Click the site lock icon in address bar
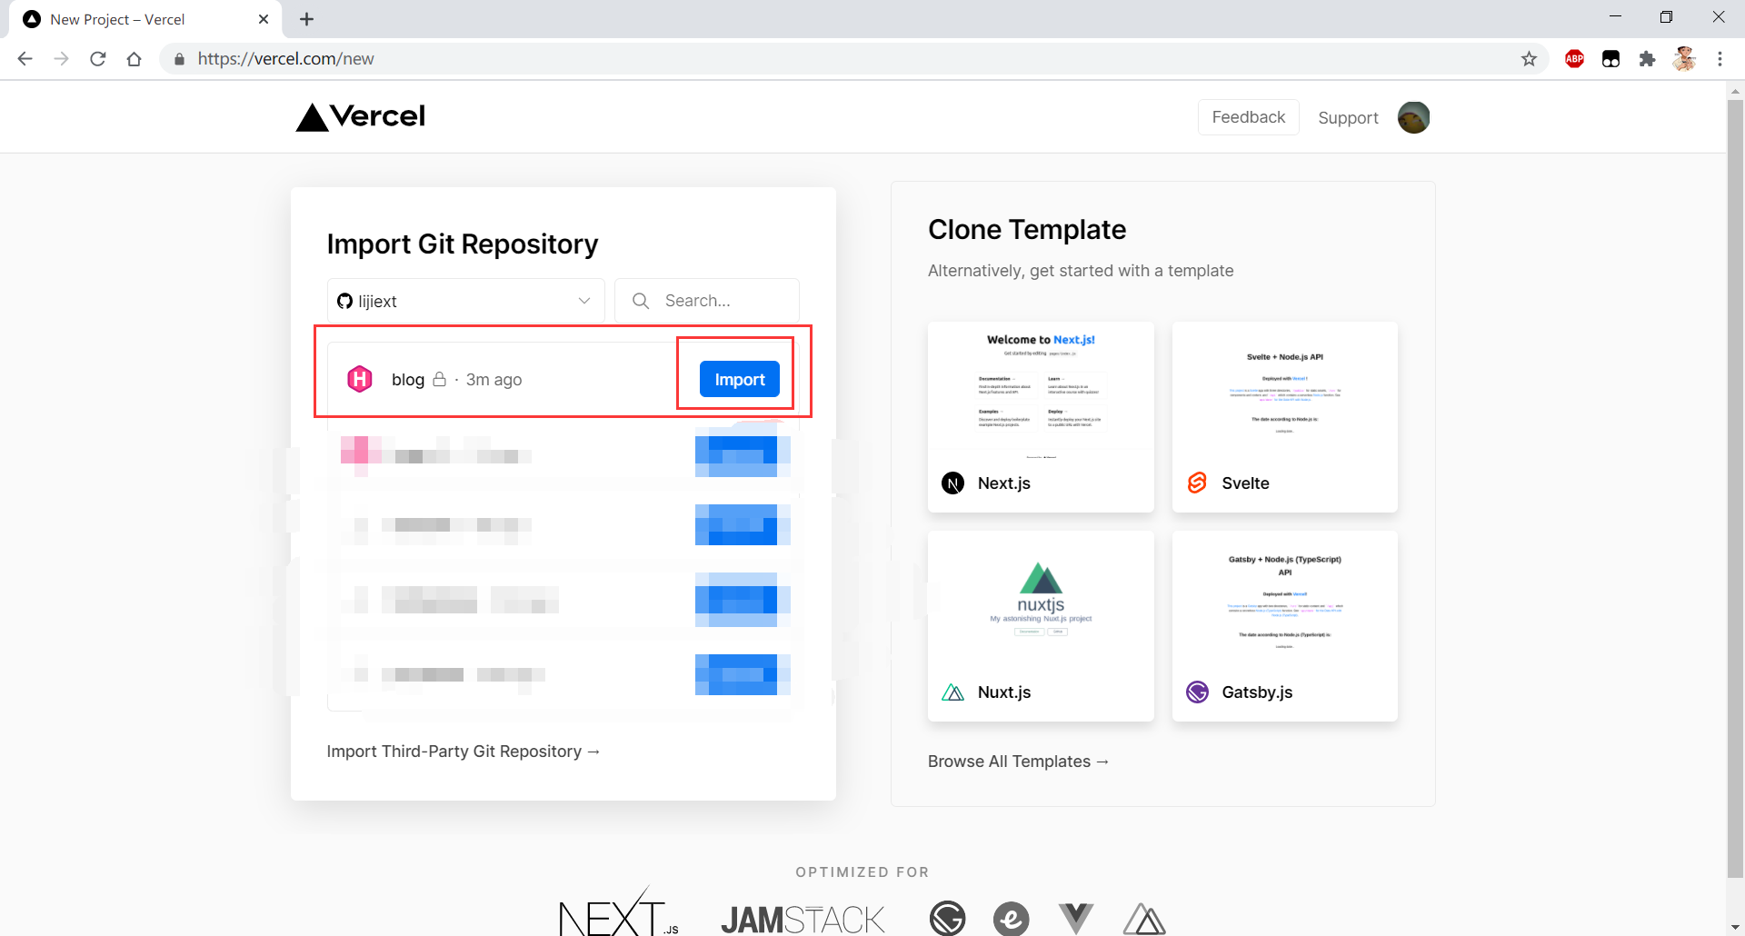The height and width of the screenshot is (936, 1745). [x=179, y=59]
